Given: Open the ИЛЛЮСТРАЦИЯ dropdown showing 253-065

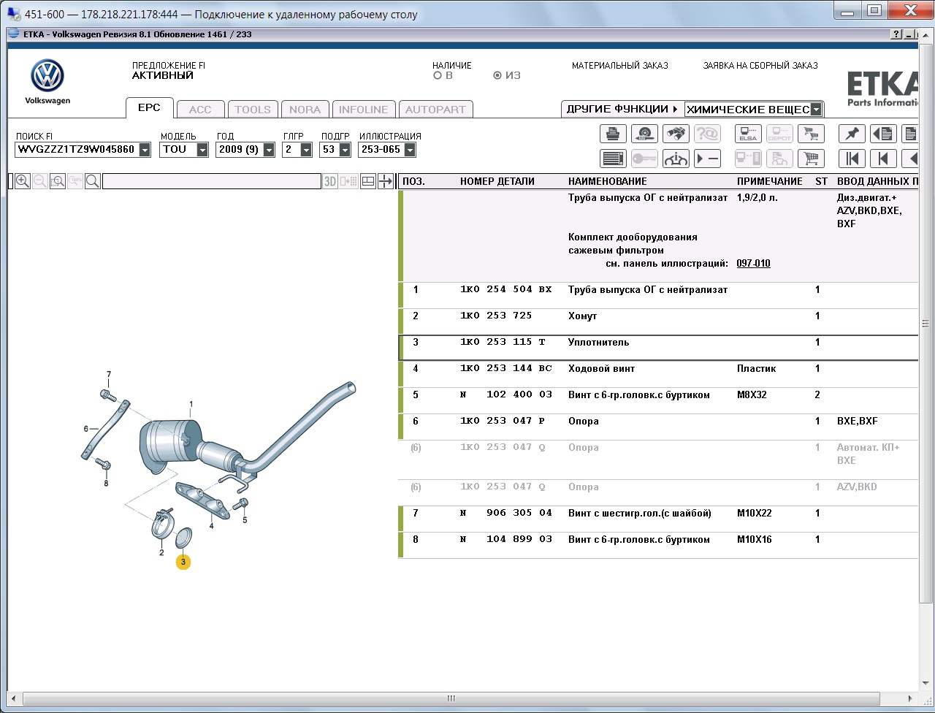Looking at the screenshot, I should tap(409, 150).
